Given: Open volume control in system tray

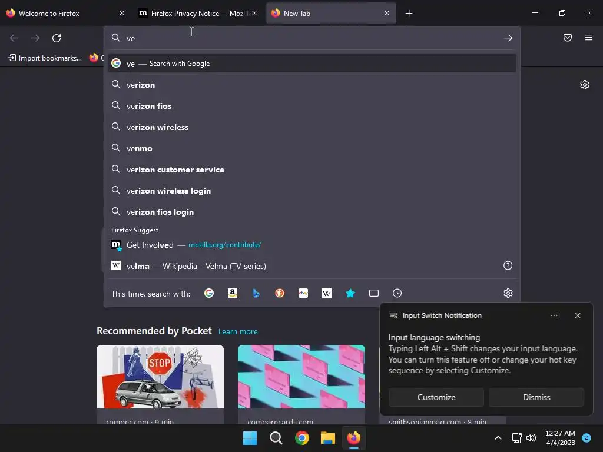Looking at the screenshot, I should point(531,438).
